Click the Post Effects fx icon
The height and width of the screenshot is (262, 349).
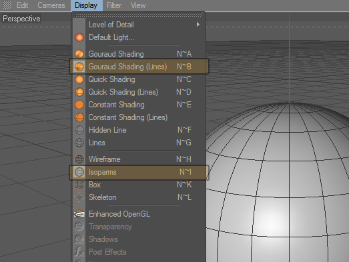pyautogui.click(x=79, y=251)
